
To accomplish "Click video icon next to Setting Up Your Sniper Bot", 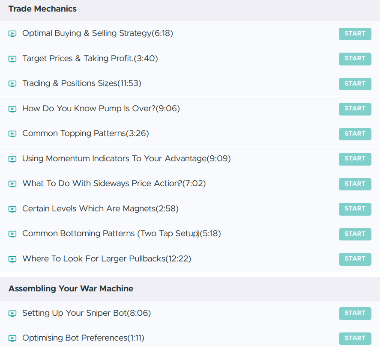I will pyautogui.click(x=12, y=314).
